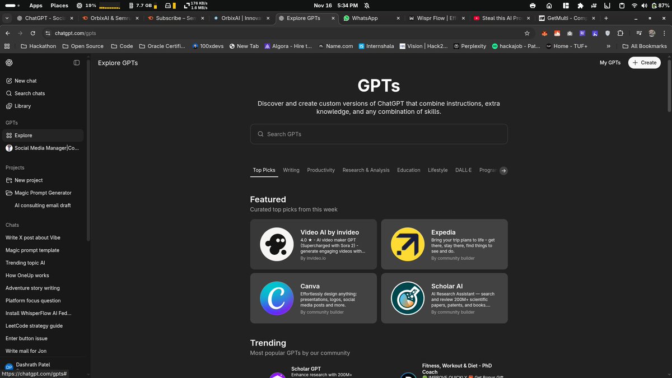The width and height of the screenshot is (672, 378).
Task: Open the Video AI by invideo card
Action: click(x=314, y=244)
